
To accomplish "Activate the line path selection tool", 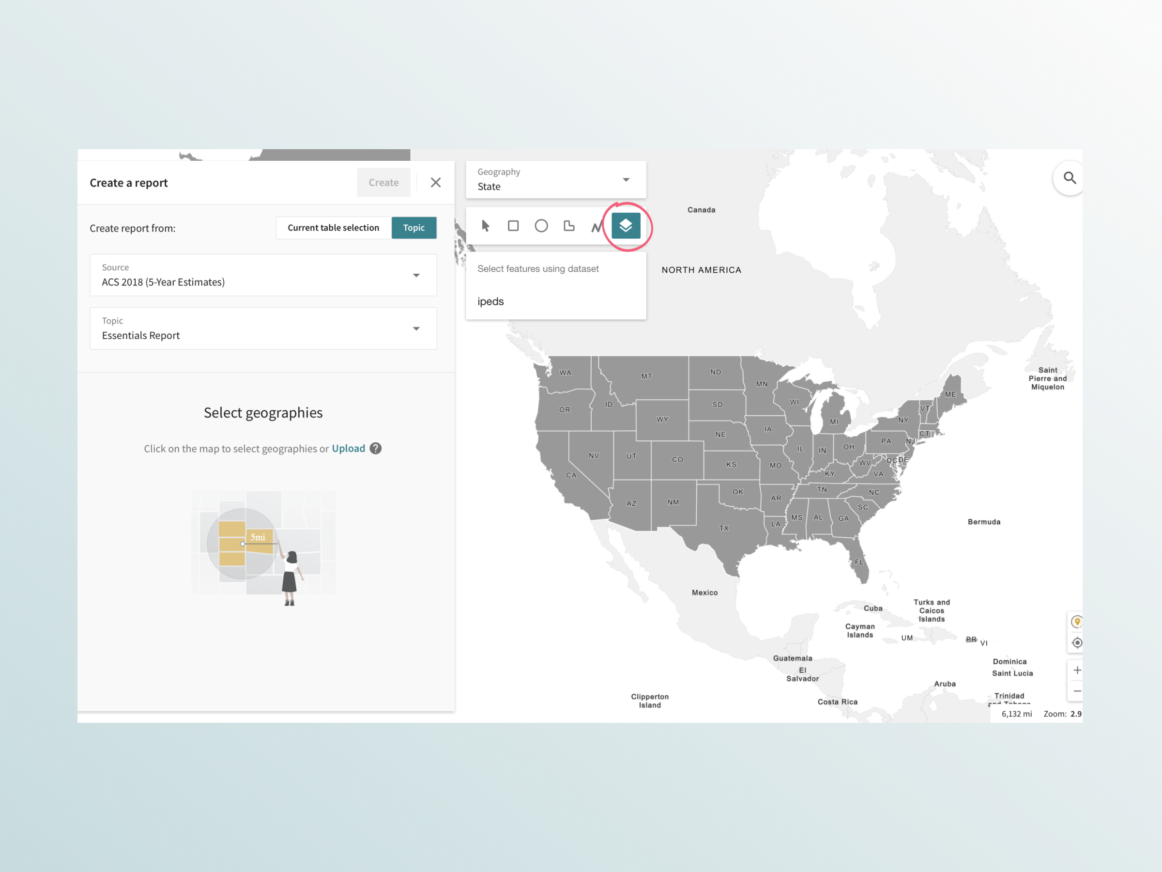I will (596, 227).
